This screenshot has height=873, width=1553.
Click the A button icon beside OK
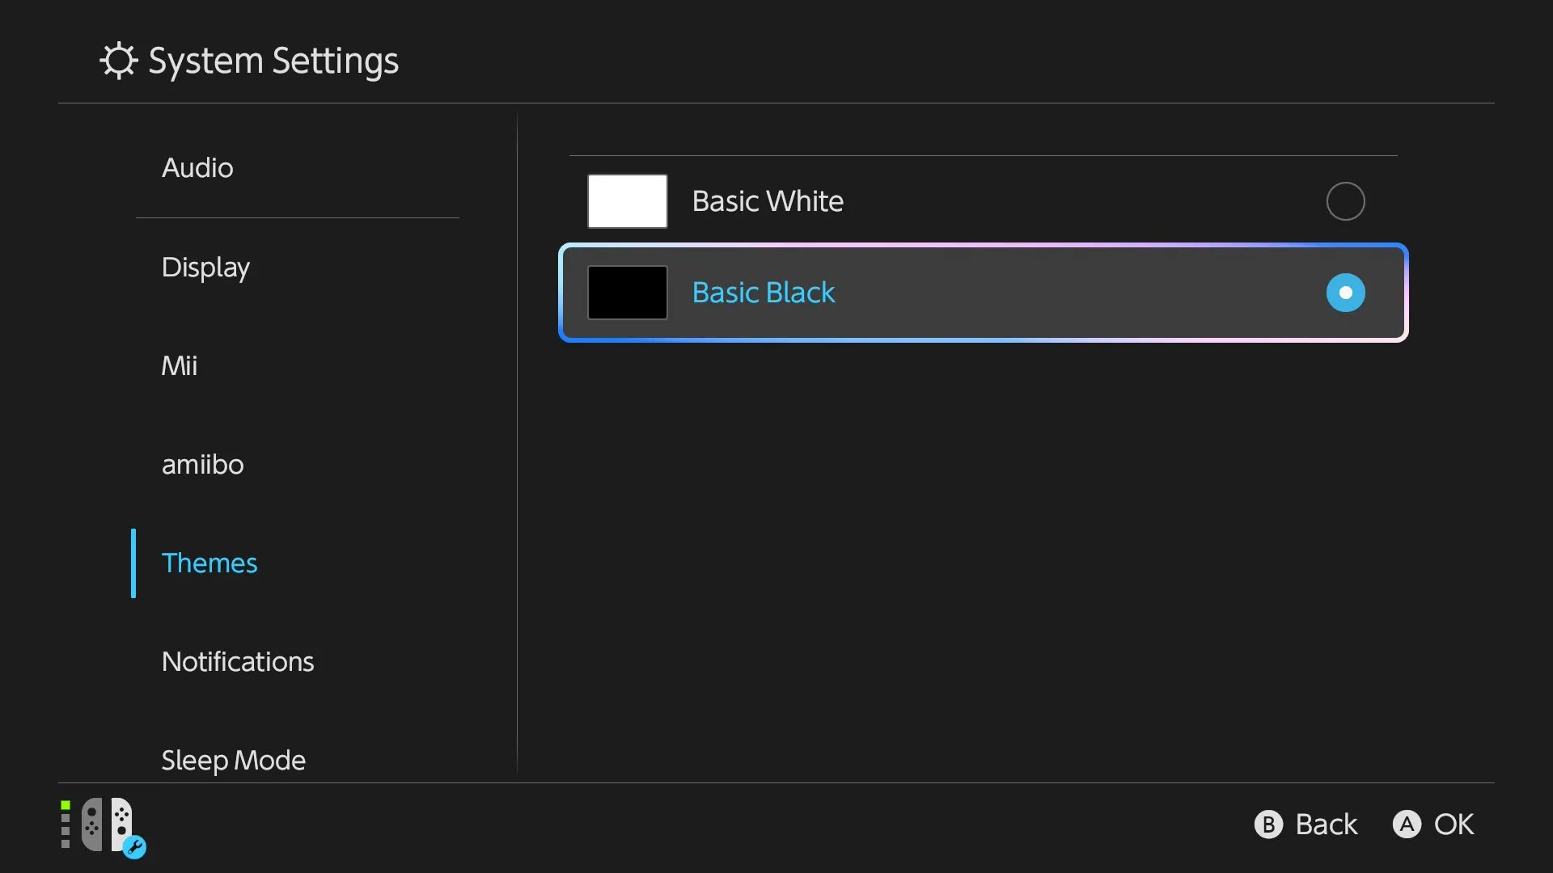[1407, 824]
